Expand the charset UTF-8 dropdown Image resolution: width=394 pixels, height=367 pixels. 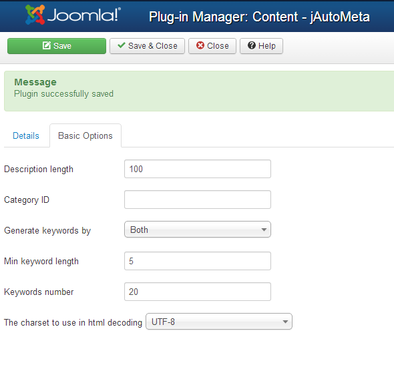[219, 322]
